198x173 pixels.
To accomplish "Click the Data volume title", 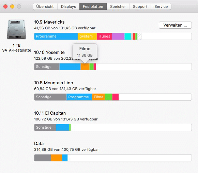I will [x=39, y=143].
